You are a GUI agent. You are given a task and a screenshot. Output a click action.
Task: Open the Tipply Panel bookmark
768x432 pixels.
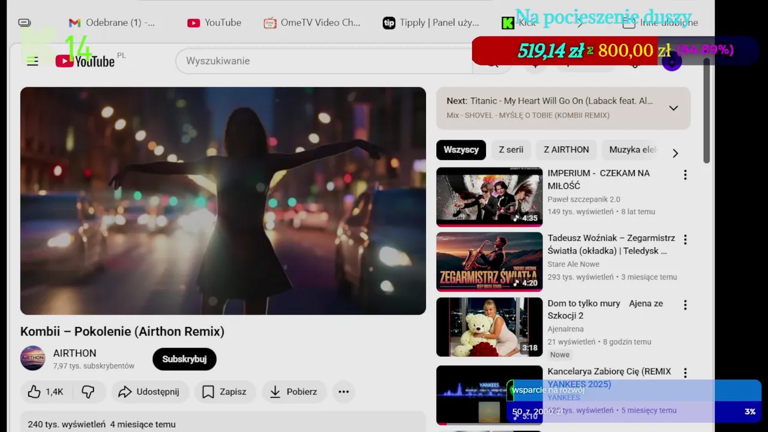[x=431, y=23]
